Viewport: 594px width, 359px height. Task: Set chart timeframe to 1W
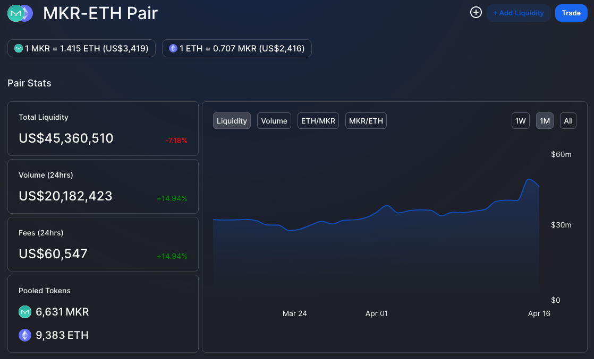[521, 121]
